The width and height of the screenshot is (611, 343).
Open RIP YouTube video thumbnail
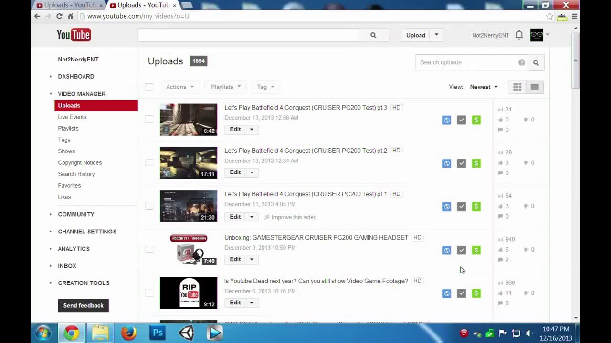click(x=189, y=293)
